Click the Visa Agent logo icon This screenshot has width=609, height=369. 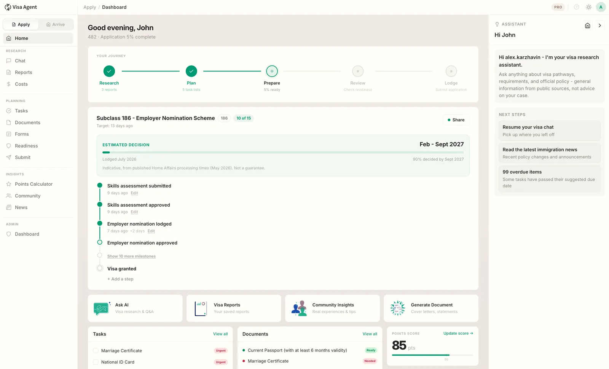[x=8, y=7]
